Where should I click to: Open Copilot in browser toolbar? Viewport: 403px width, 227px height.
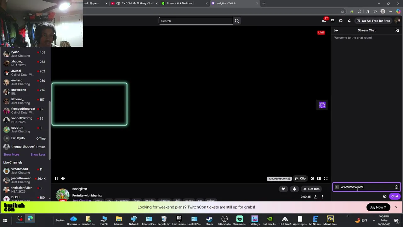coord(398,11)
